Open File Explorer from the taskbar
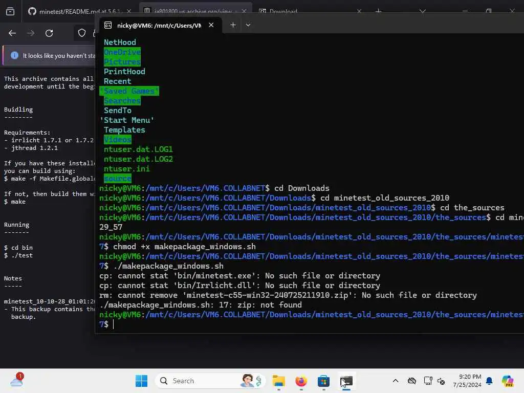Screen dimensions: 524x393 pos(279,381)
